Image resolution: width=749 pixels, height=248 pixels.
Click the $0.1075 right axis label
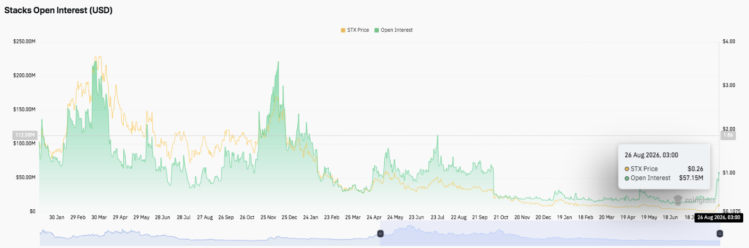731,211
